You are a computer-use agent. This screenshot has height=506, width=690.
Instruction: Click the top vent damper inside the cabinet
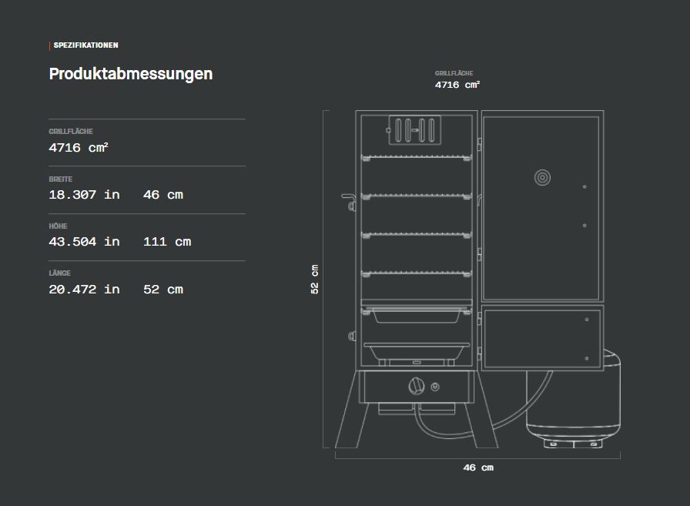(x=415, y=129)
